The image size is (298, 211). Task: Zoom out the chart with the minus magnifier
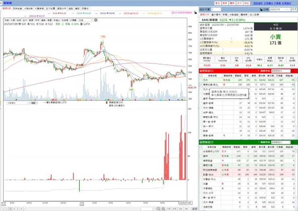pos(158,209)
